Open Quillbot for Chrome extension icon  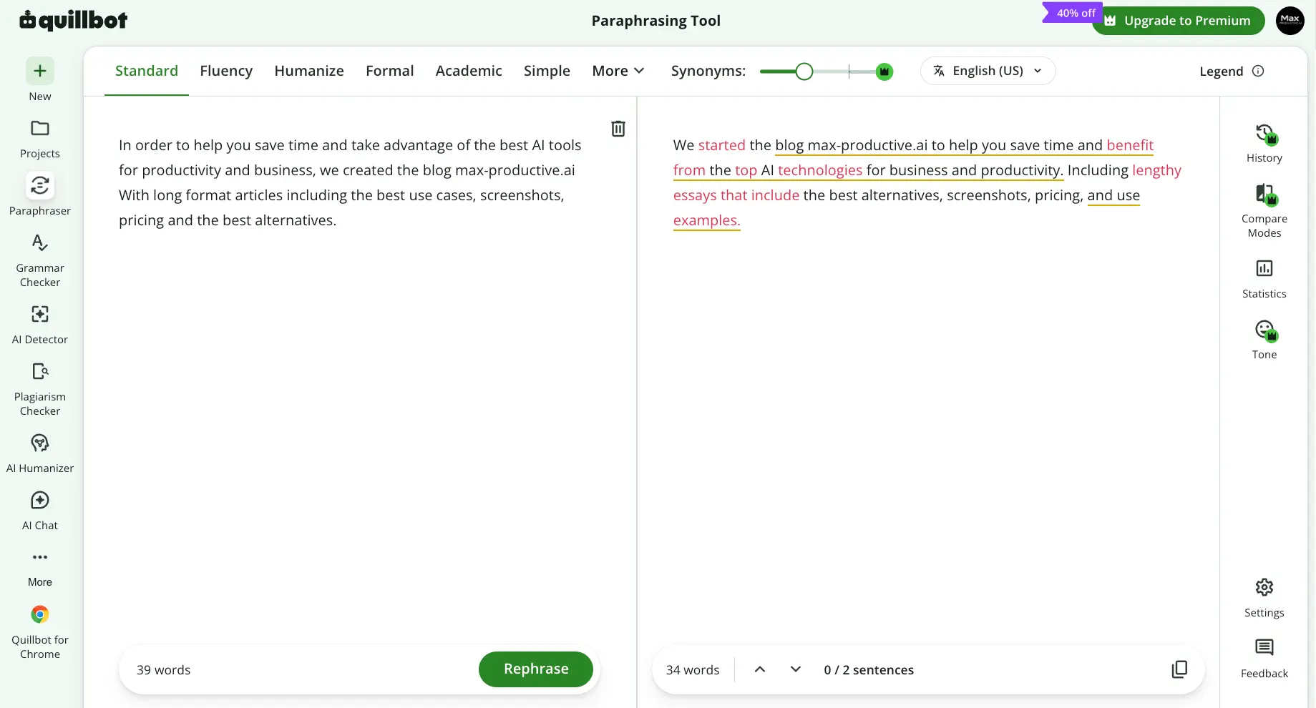pyautogui.click(x=40, y=614)
